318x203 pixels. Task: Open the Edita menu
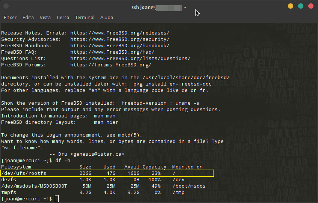pyautogui.click(x=28, y=18)
